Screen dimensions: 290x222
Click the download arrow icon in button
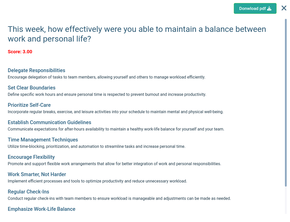[x=269, y=8]
